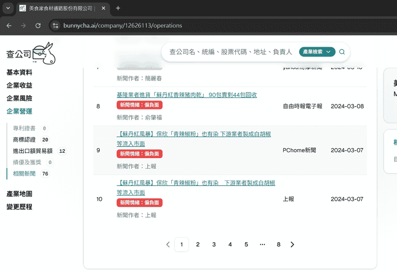Go to pagination page 8
Viewport: 397px width, 272px height.
pyautogui.click(x=278, y=245)
